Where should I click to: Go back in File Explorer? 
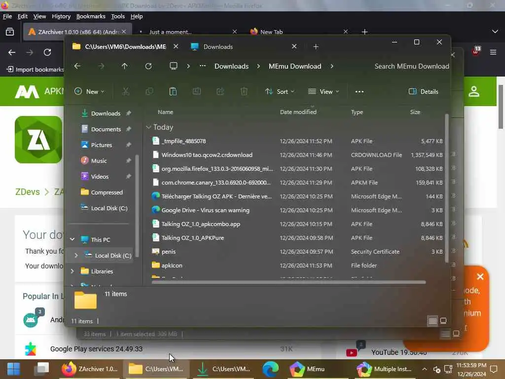[77, 66]
